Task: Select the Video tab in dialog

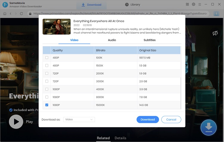Action: pos(74,40)
